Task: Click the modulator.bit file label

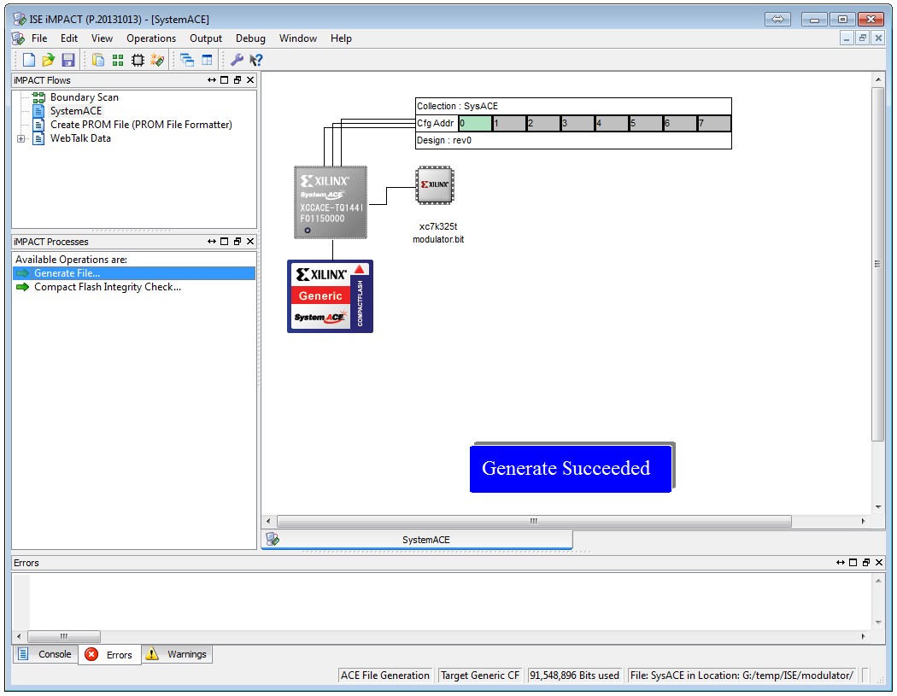Action: (x=438, y=240)
